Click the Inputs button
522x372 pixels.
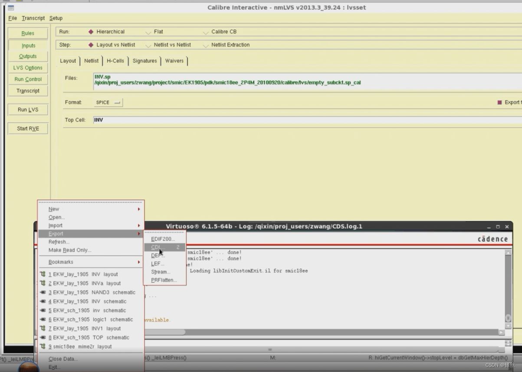tap(28, 46)
